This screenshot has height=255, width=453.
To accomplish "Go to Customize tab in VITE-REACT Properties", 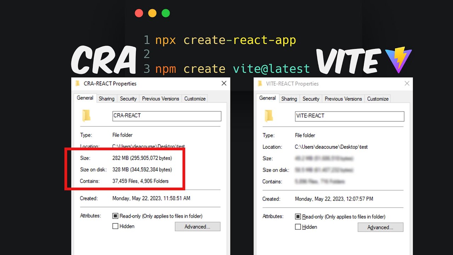I will point(378,99).
